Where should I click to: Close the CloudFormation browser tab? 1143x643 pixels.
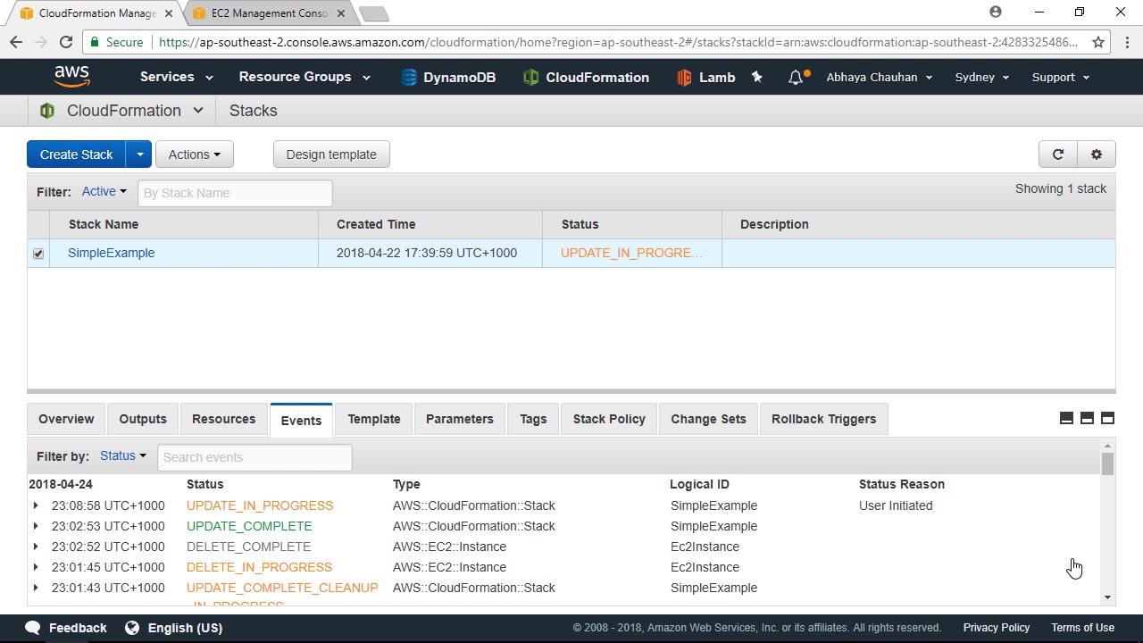169,13
